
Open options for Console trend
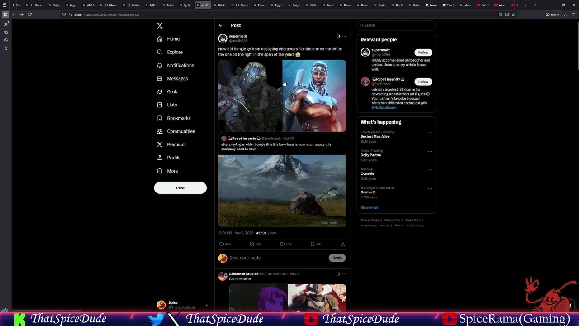pyautogui.click(x=430, y=170)
